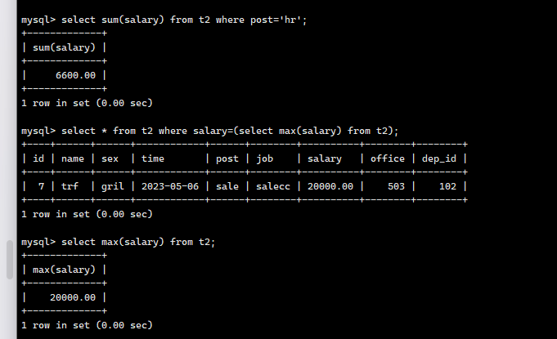557x339 pixels.
Task: Click the post value 'sale'
Action: pos(227,186)
